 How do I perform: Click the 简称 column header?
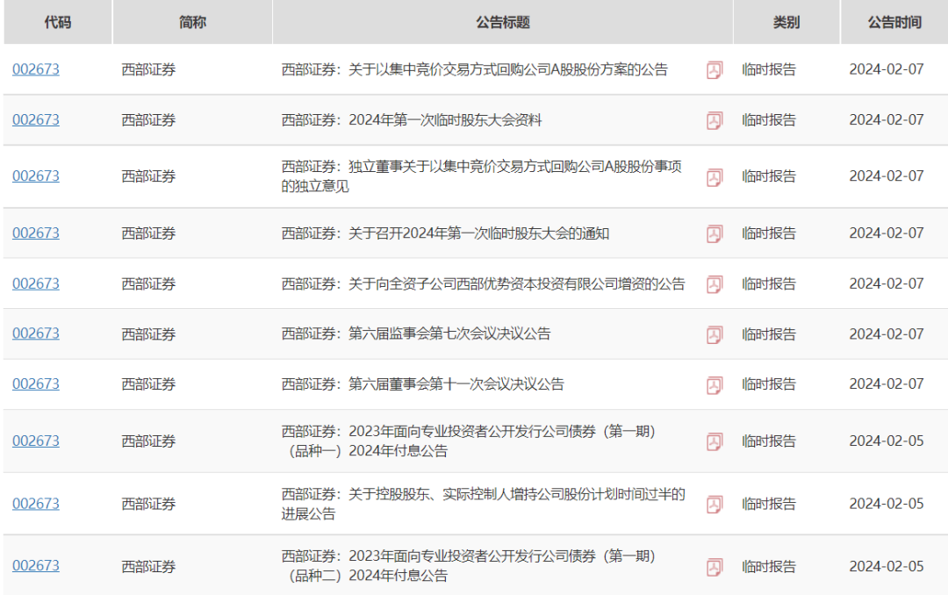coord(192,23)
